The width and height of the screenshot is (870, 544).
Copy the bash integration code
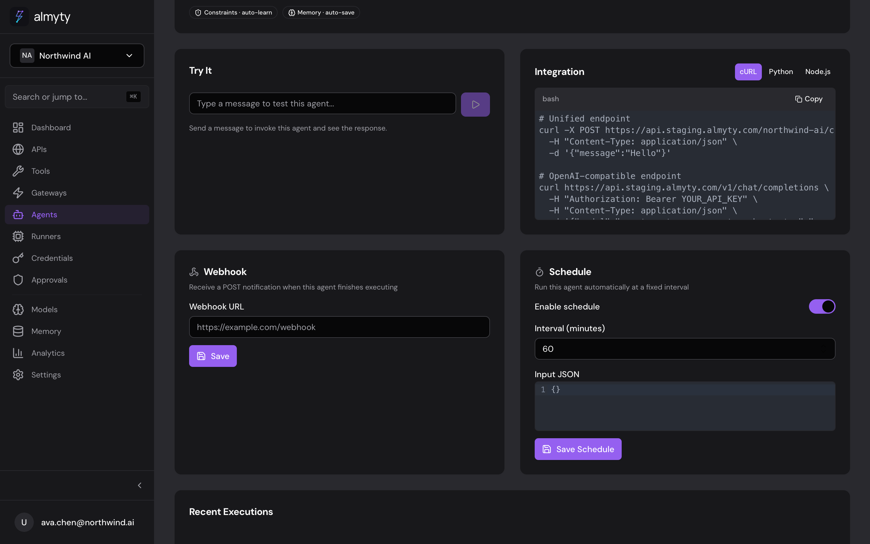pos(808,99)
